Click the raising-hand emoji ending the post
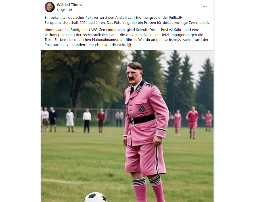This screenshot has width=255, height=202. pyautogui.click(x=129, y=45)
